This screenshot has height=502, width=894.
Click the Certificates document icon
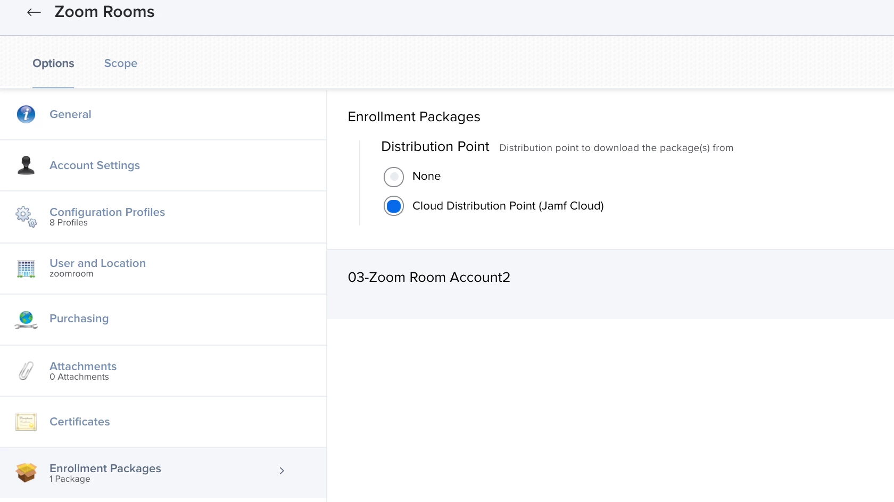coord(26,422)
